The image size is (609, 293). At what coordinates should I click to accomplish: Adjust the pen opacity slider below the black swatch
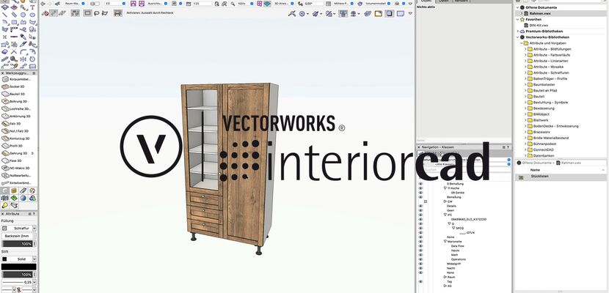17,275
